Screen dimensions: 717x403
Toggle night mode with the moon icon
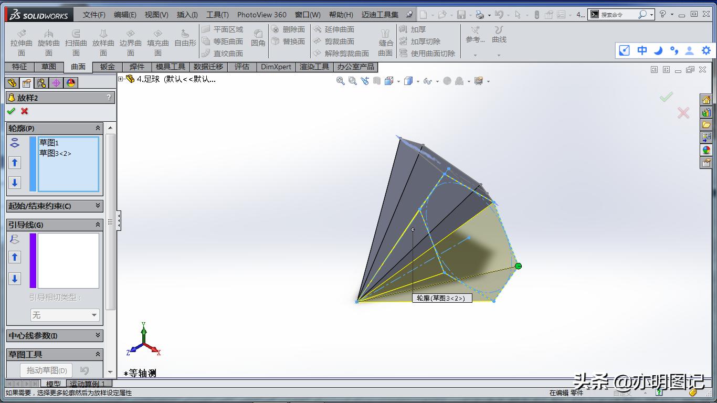(x=658, y=51)
